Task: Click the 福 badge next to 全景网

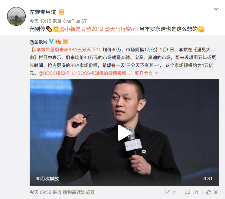Action: 65,41
